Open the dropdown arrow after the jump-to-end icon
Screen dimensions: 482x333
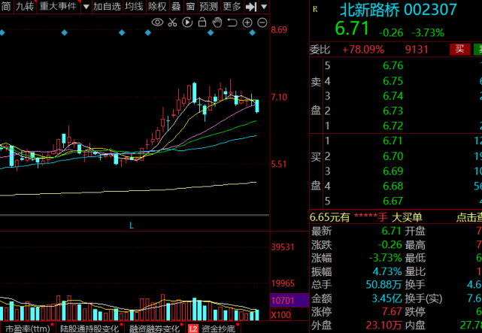tap(264, 7)
